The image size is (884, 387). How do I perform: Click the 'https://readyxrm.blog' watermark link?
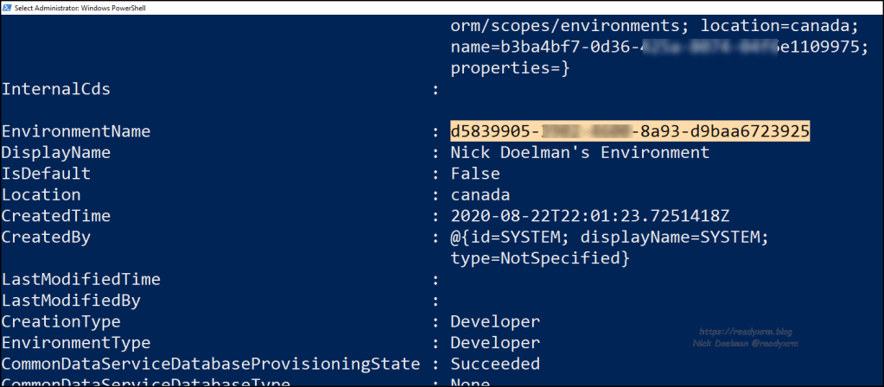(x=745, y=332)
